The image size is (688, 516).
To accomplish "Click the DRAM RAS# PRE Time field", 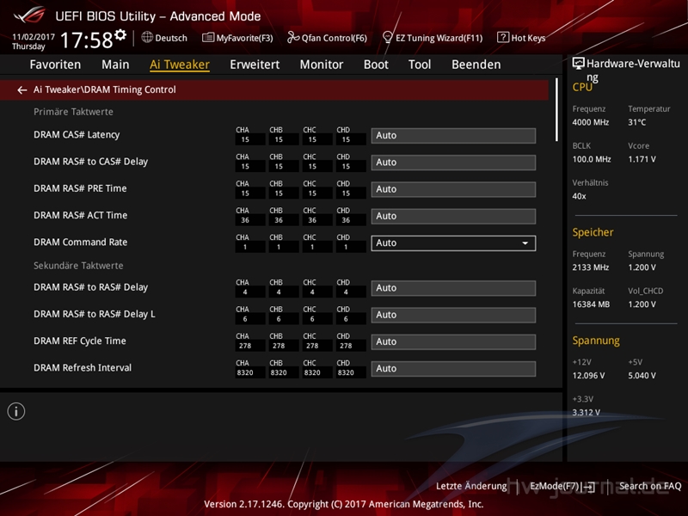I will tap(453, 189).
